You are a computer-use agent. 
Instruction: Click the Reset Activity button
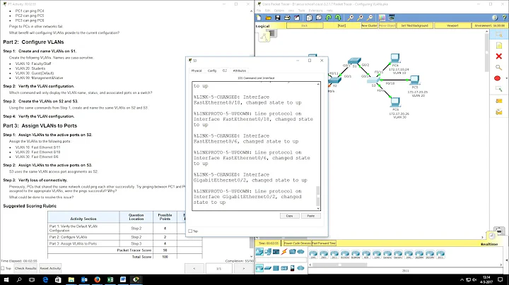(50, 268)
